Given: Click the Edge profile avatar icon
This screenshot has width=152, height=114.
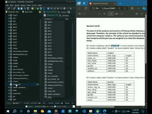Looking at the screenshot, I should (79, 3).
